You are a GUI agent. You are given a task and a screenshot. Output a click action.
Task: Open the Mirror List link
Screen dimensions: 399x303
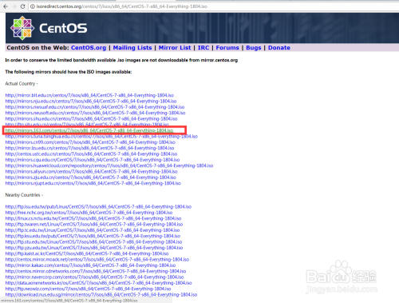pyautogui.click(x=175, y=48)
